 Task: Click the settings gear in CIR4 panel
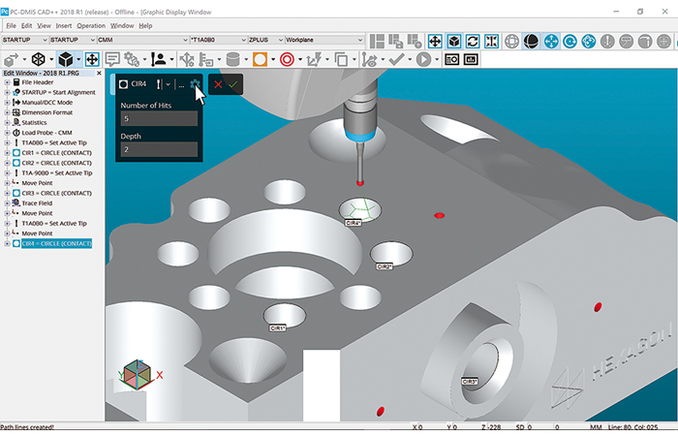tap(195, 84)
